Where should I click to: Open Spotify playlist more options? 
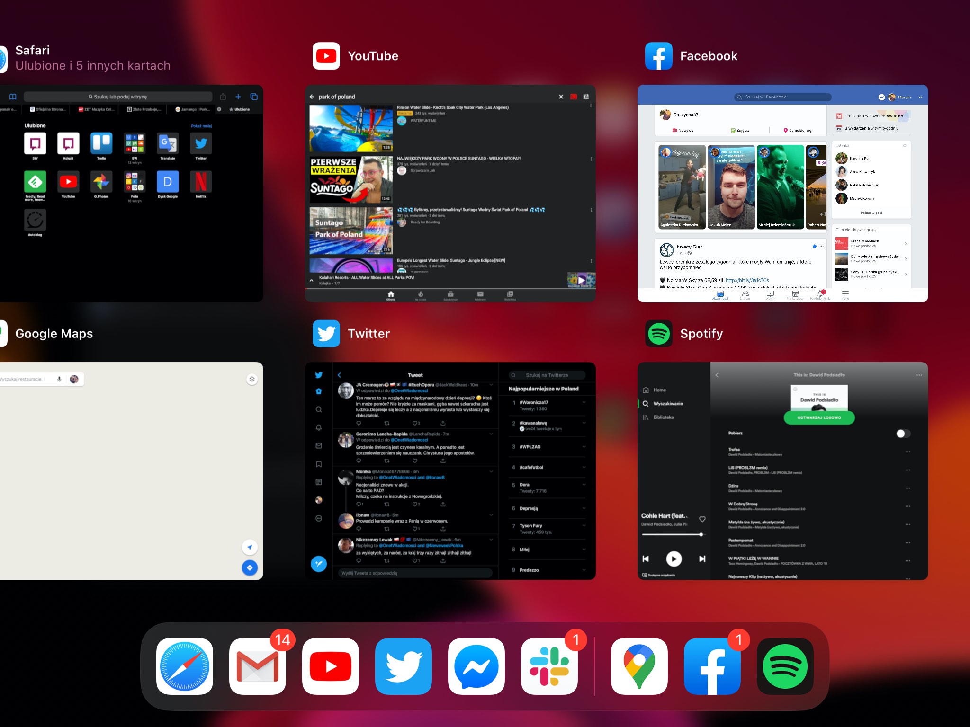pyautogui.click(x=919, y=375)
